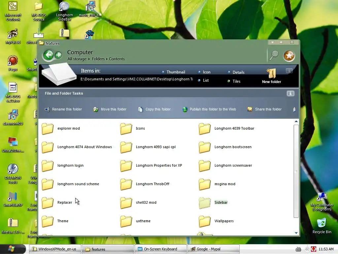Screen dimensions: 338x254
Task: Go back with the green Back arrow
Action: 48,55
